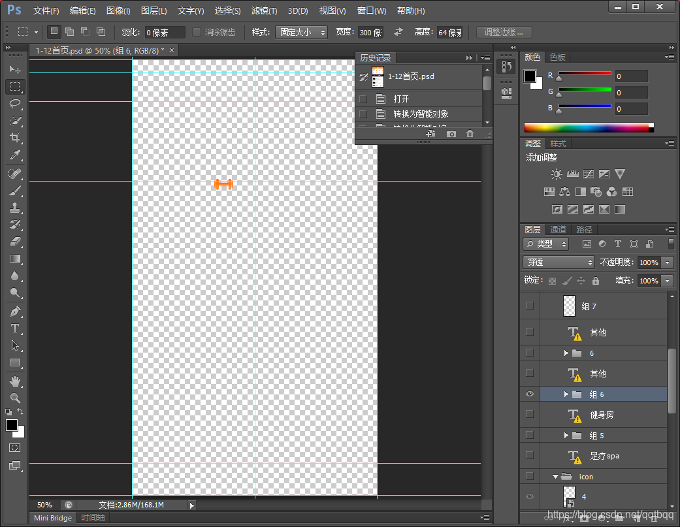Select the History Brush tool
The height and width of the screenshot is (527, 680).
pyautogui.click(x=15, y=225)
